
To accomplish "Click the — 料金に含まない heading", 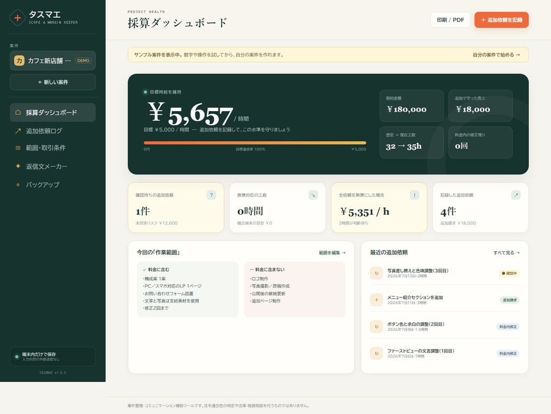I will [267, 270].
